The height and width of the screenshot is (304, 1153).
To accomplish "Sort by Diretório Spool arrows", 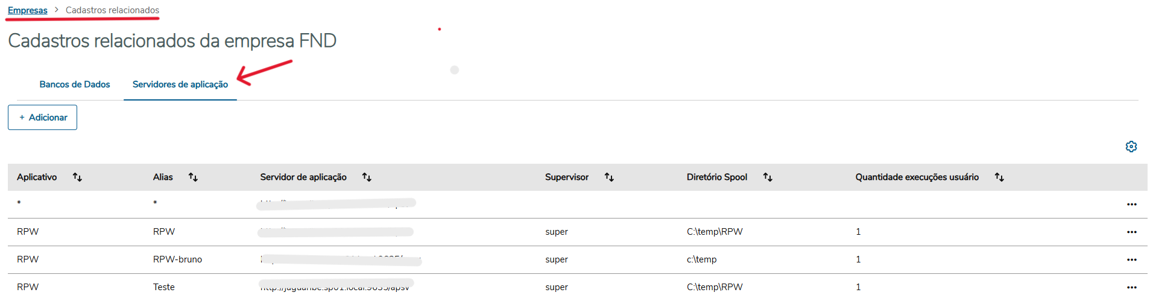I will coord(768,177).
